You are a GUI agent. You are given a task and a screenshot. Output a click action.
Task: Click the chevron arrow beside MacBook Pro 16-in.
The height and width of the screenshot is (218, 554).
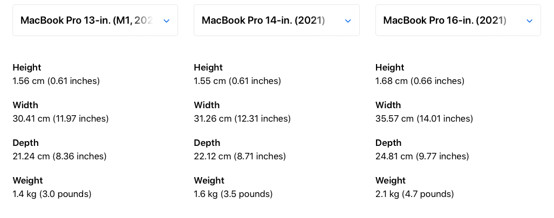coord(529,21)
